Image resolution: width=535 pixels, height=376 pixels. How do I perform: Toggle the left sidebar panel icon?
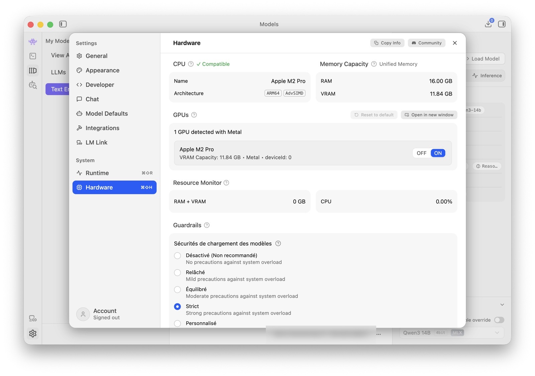coord(63,24)
